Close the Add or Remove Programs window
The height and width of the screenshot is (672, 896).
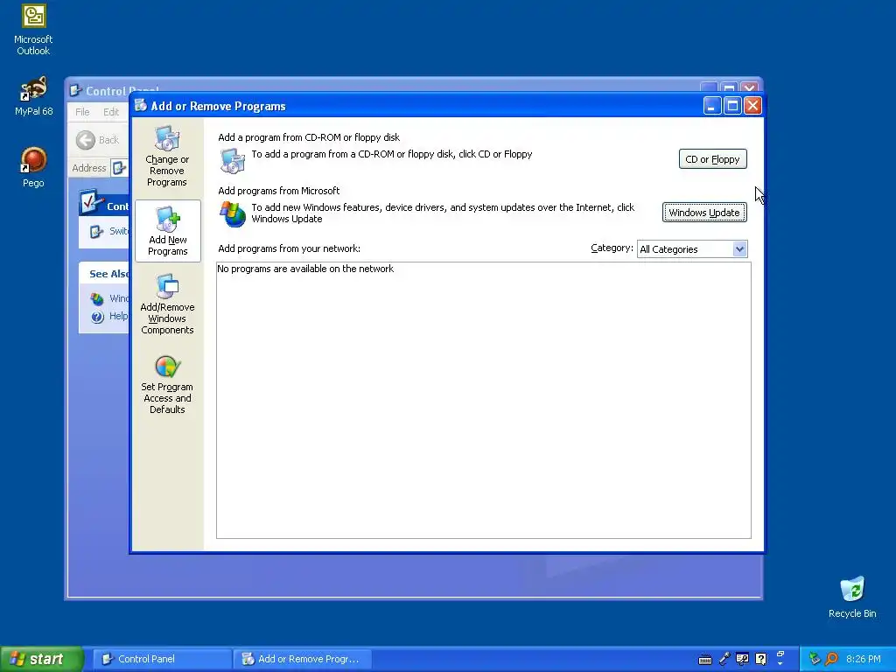[x=752, y=106]
